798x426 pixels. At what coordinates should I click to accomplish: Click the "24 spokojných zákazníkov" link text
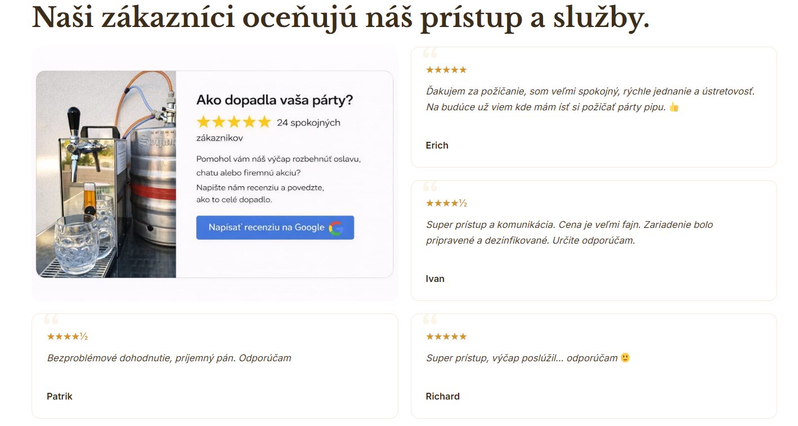(x=307, y=122)
